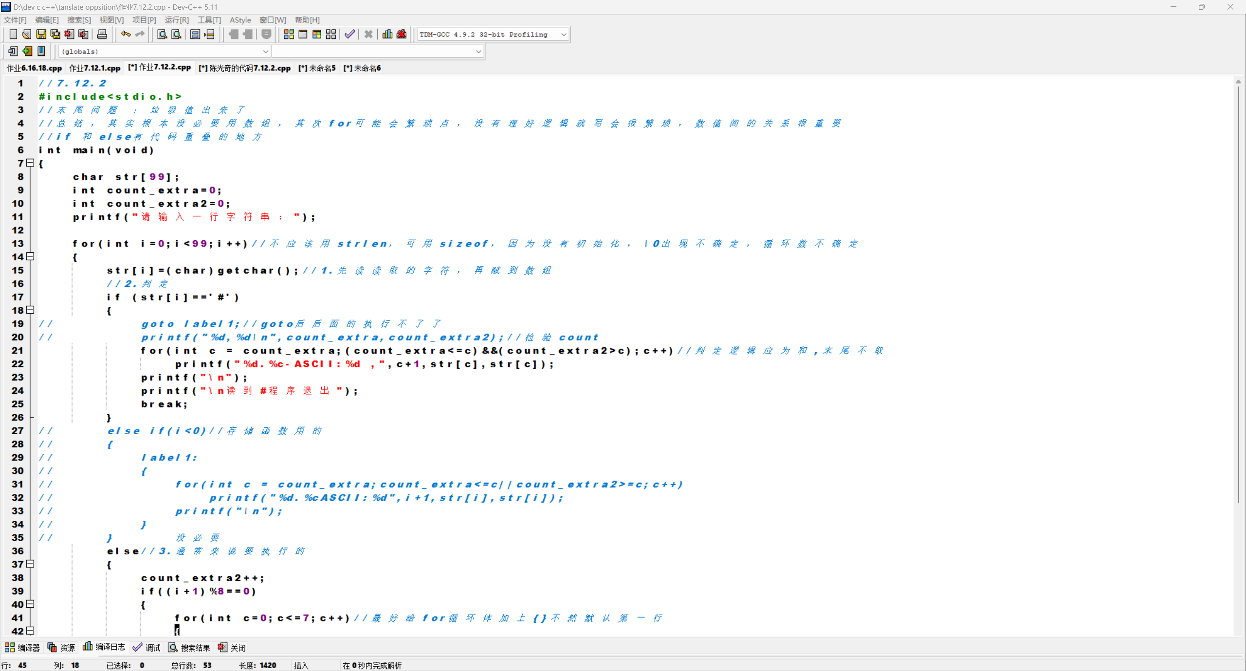Toggle fold box at line 37
Screen dimensions: 1246x671
[30, 564]
